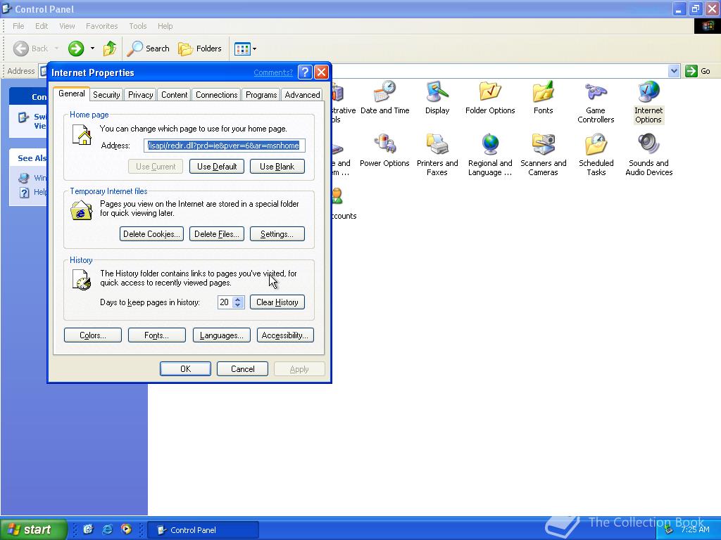Image resolution: width=721 pixels, height=540 pixels.
Task: Open Sounds and Audio Devices icon
Action: [x=648, y=155]
